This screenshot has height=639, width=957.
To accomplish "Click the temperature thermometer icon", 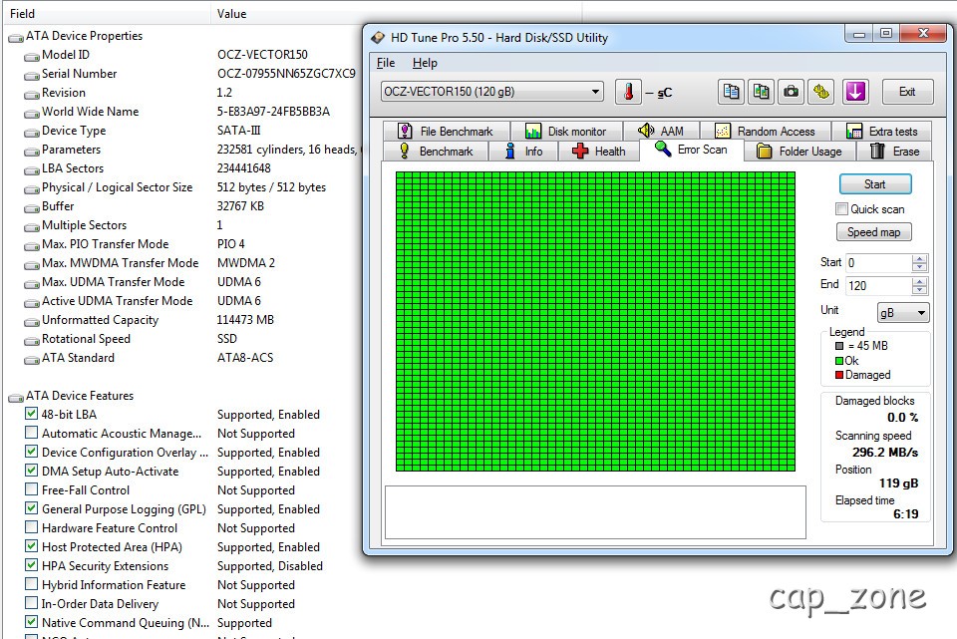I will [628, 92].
